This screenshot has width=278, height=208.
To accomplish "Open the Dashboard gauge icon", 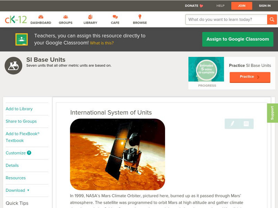I will click(x=41, y=17).
